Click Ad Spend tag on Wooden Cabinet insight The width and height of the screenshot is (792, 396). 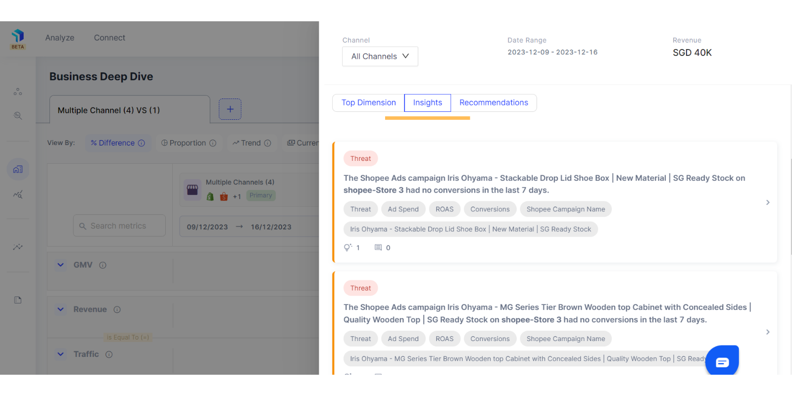[403, 339]
